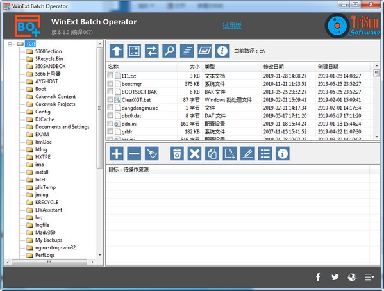Open the magnifier search tool
The height and width of the screenshot is (291, 384).
click(169, 51)
